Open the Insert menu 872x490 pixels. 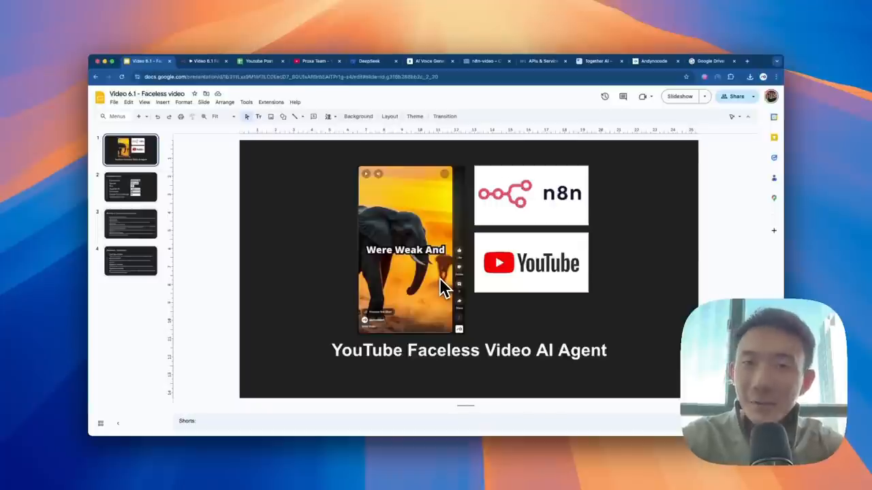(x=162, y=102)
